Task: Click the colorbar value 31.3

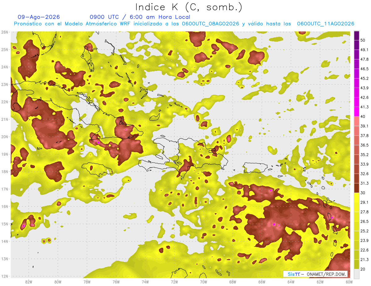Action: pos(364,183)
